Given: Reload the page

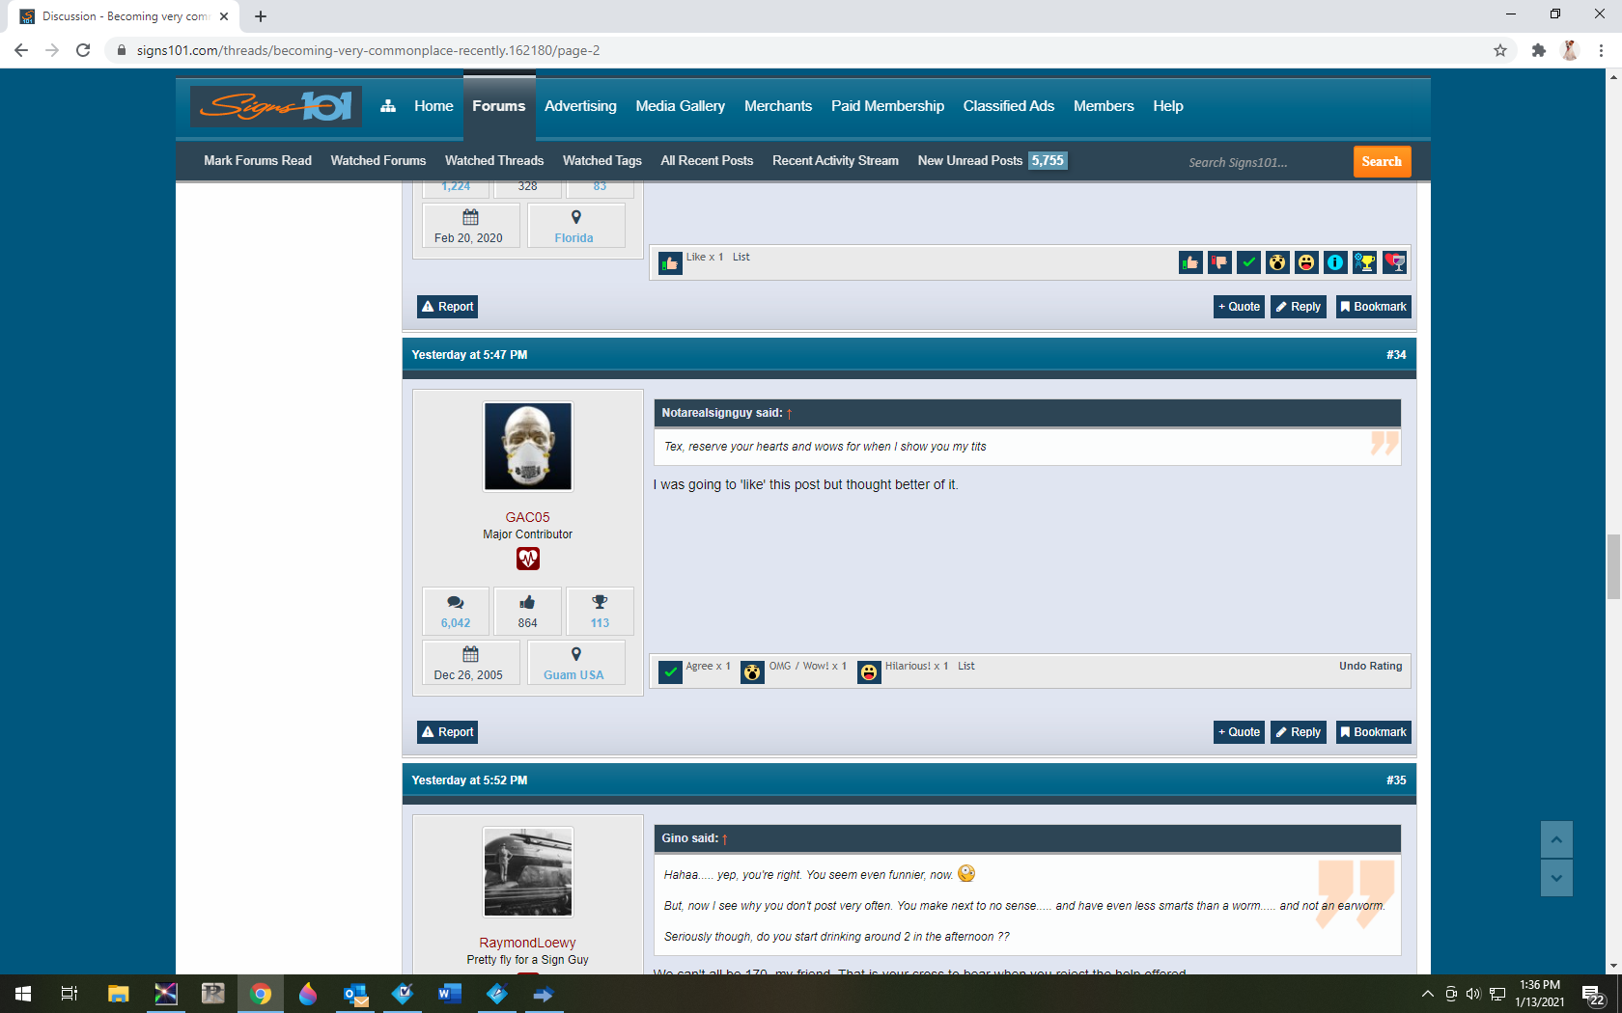Looking at the screenshot, I should tap(83, 50).
